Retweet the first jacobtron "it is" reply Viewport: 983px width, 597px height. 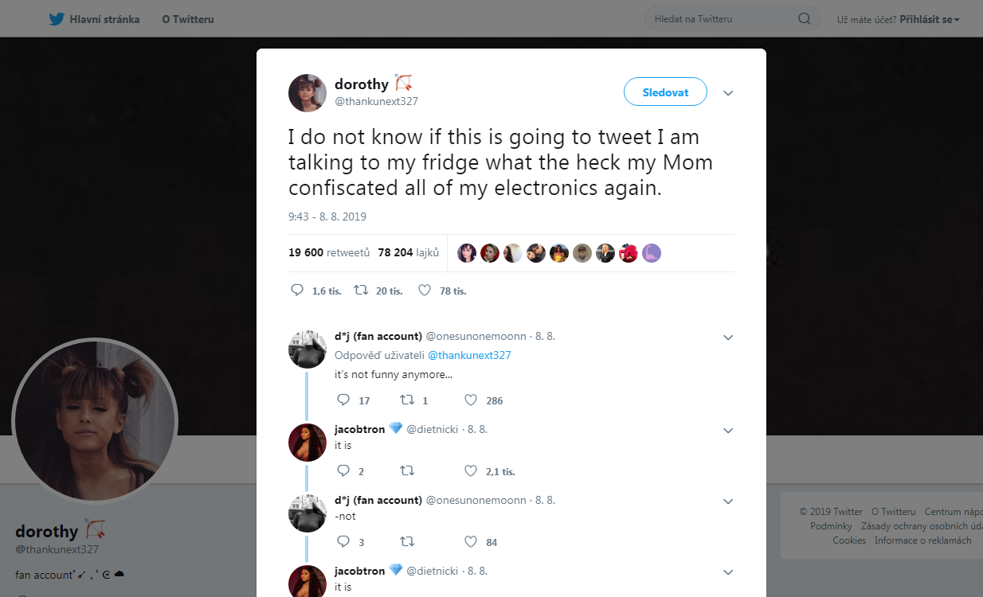click(407, 470)
